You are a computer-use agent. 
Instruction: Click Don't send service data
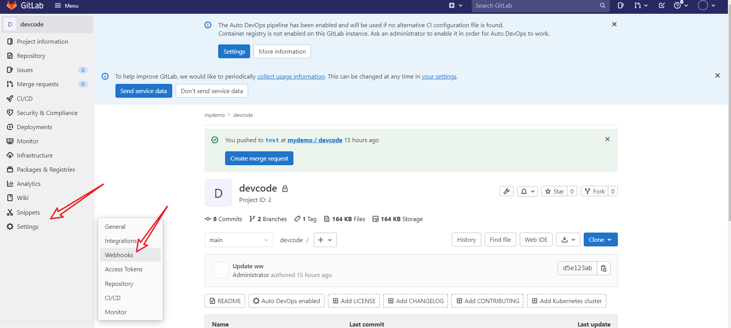point(212,91)
